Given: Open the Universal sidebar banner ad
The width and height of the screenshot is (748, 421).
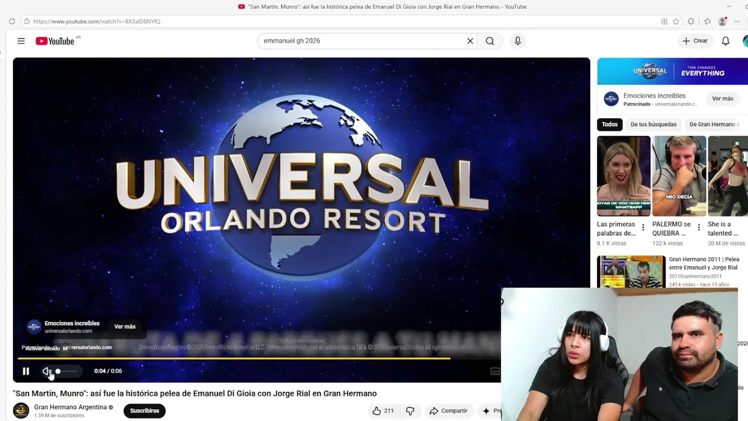Looking at the screenshot, I should (x=672, y=71).
